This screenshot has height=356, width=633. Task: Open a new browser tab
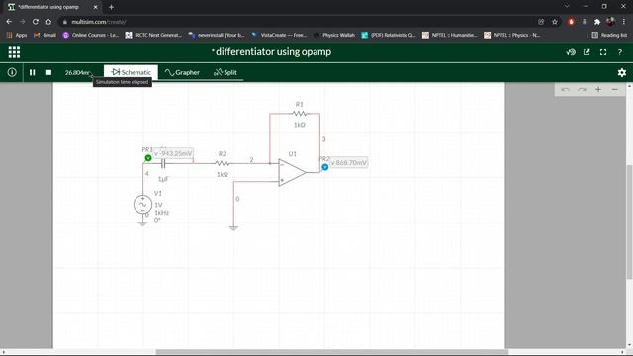(x=111, y=7)
